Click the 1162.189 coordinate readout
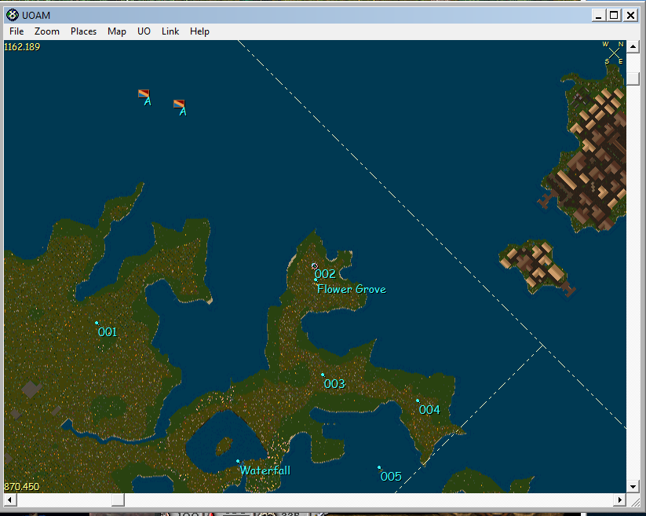This screenshot has width=646, height=516. click(22, 46)
